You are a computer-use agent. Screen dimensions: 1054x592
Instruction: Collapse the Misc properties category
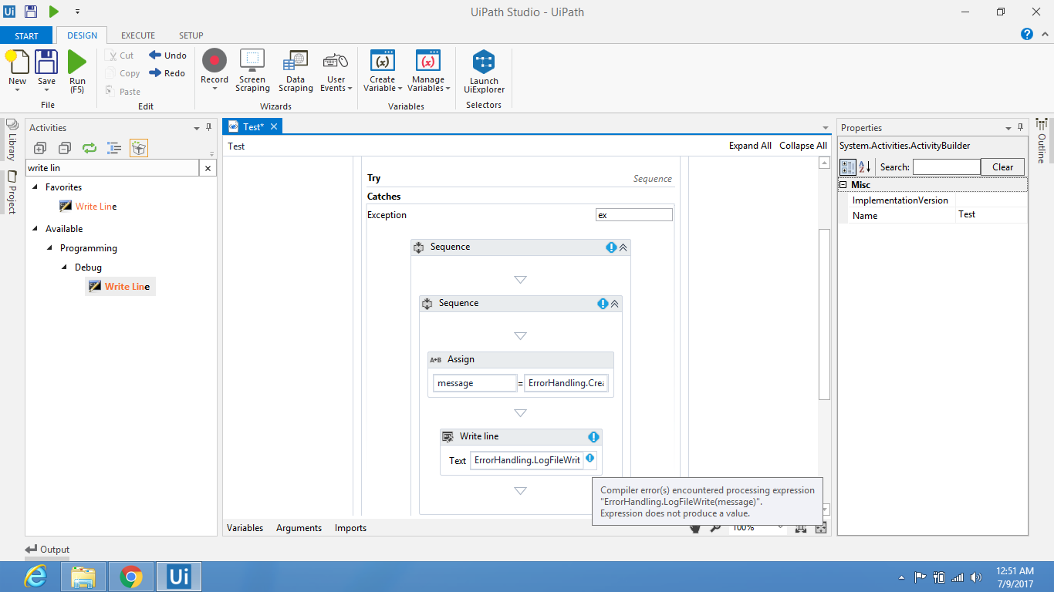click(843, 185)
